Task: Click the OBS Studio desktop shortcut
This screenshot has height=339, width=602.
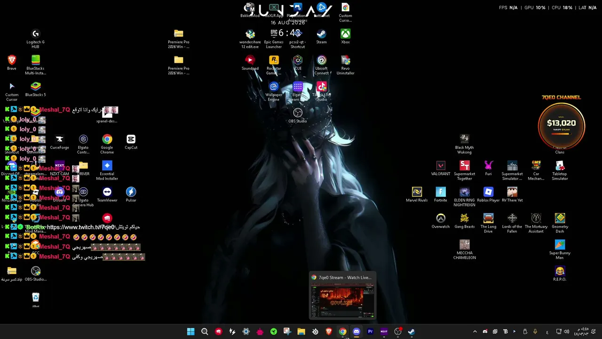Action: point(298,115)
